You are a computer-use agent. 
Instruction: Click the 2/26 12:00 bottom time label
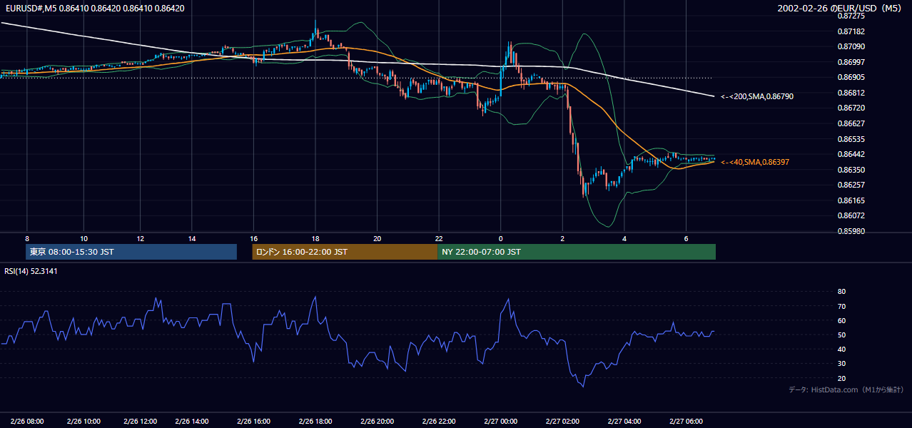tap(140, 421)
